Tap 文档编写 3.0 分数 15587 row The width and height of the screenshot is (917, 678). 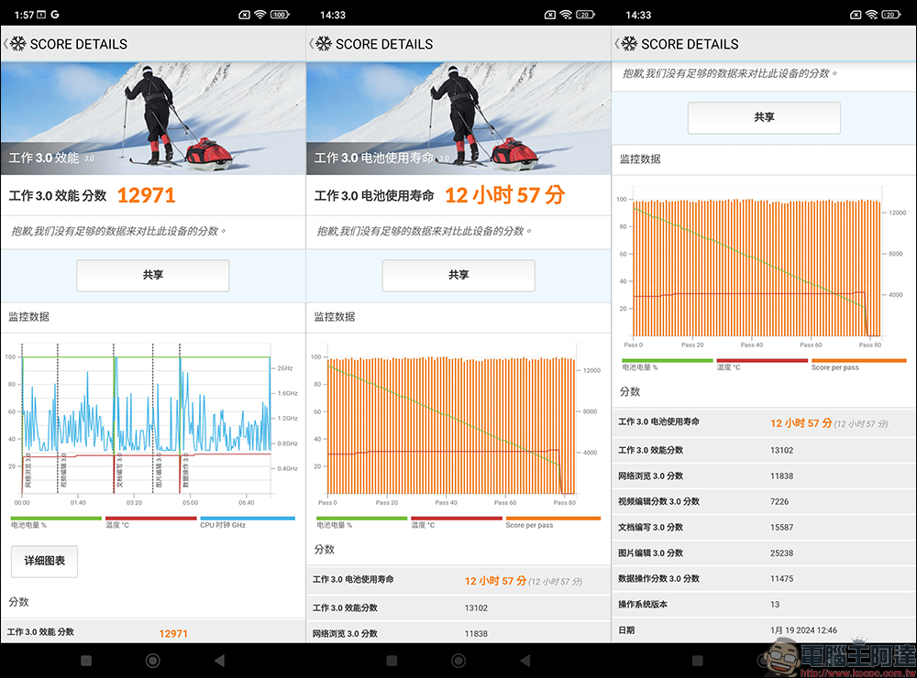(x=765, y=527)
